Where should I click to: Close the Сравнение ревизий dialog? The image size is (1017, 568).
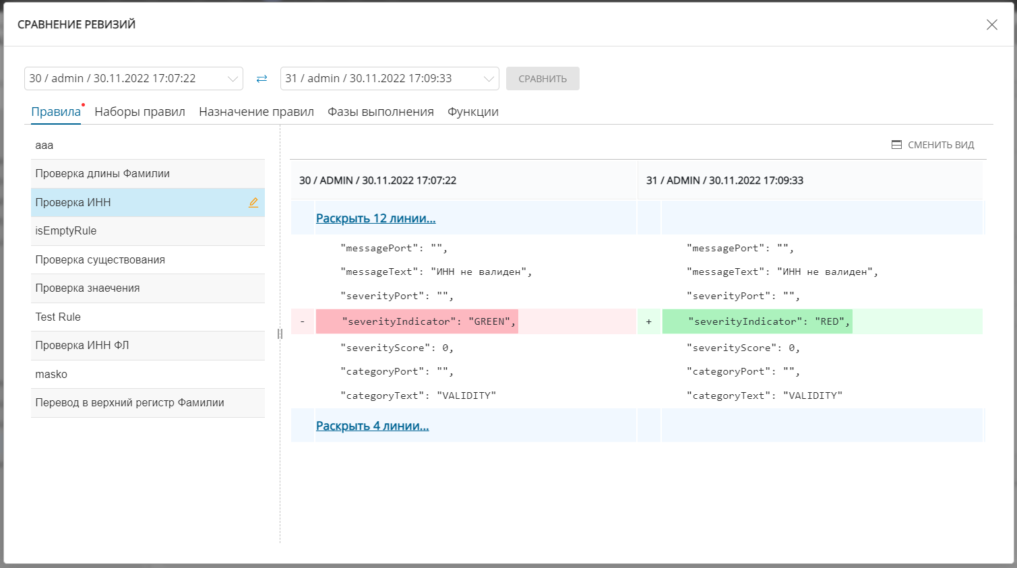coord(991,25)
